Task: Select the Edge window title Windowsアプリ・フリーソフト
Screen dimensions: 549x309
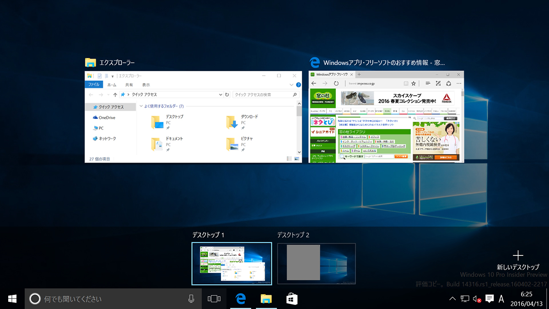Action: click(x=384, y=63)
